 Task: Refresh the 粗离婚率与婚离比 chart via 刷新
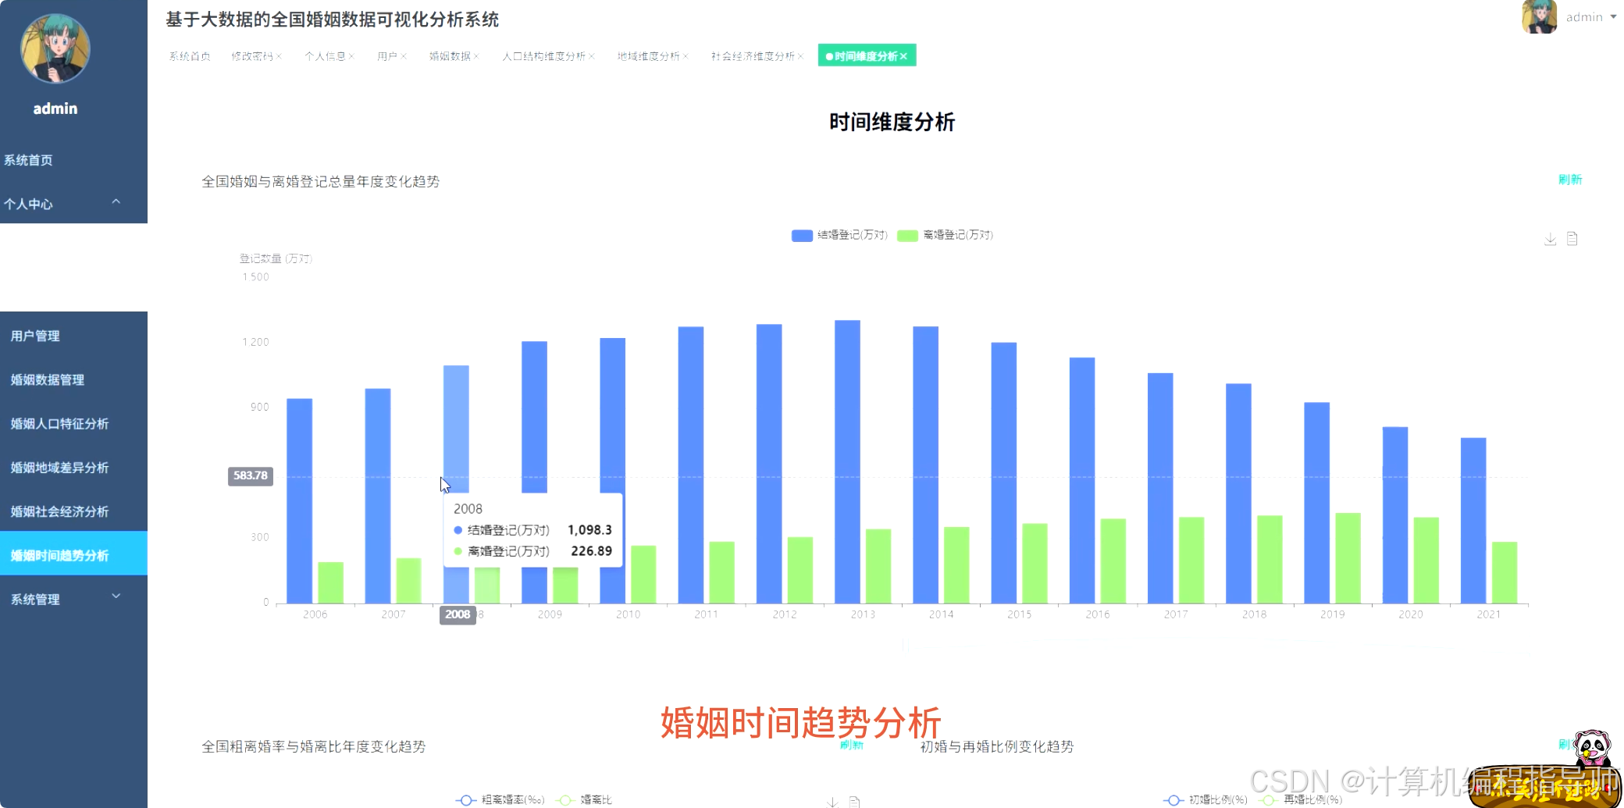pos(851,745)
